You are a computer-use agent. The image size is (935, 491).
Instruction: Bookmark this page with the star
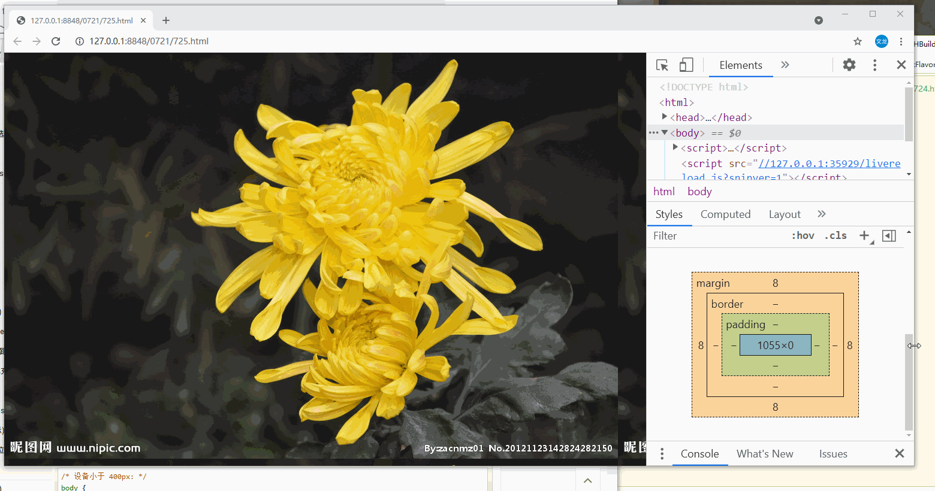coord(858,41)
